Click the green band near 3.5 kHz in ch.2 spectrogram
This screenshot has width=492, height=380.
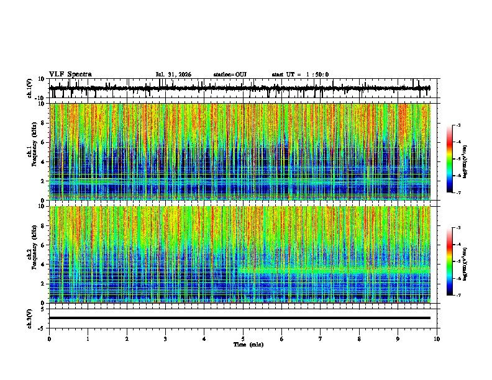coord(334,269)
